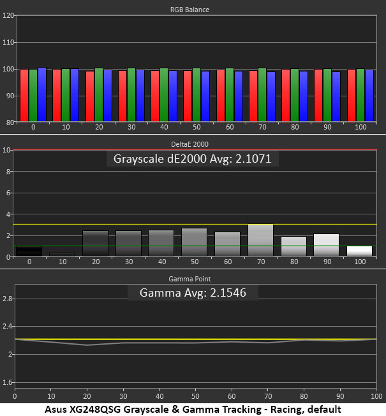Screen dimensions: 386x416
Task: Click the DeltaE bar at 60
Action: (x=227, y=244)
